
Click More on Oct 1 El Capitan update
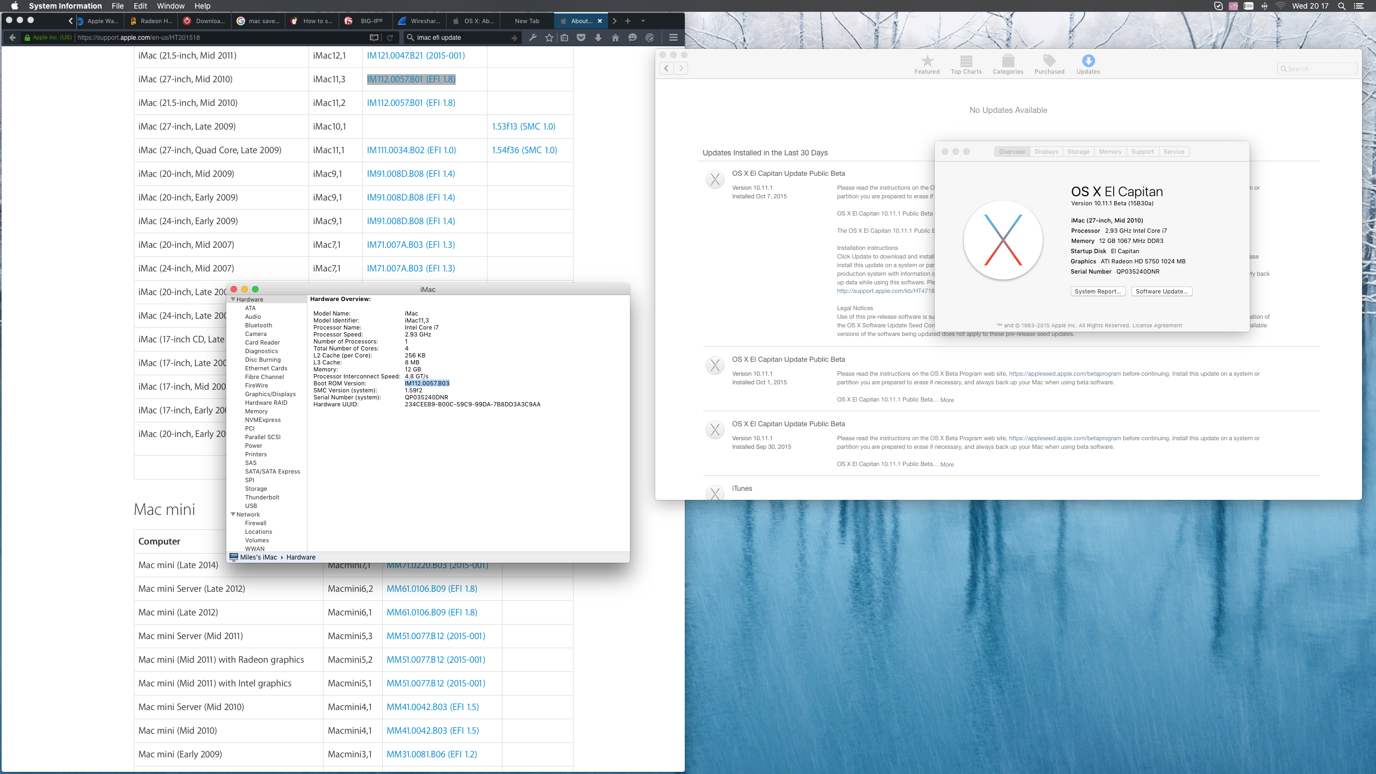click(x=947, y=400)
